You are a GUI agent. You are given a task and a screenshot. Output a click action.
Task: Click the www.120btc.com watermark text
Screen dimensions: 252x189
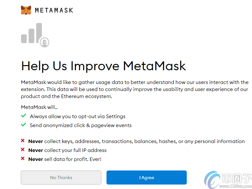pyautogui.click(x=236, y=186)
